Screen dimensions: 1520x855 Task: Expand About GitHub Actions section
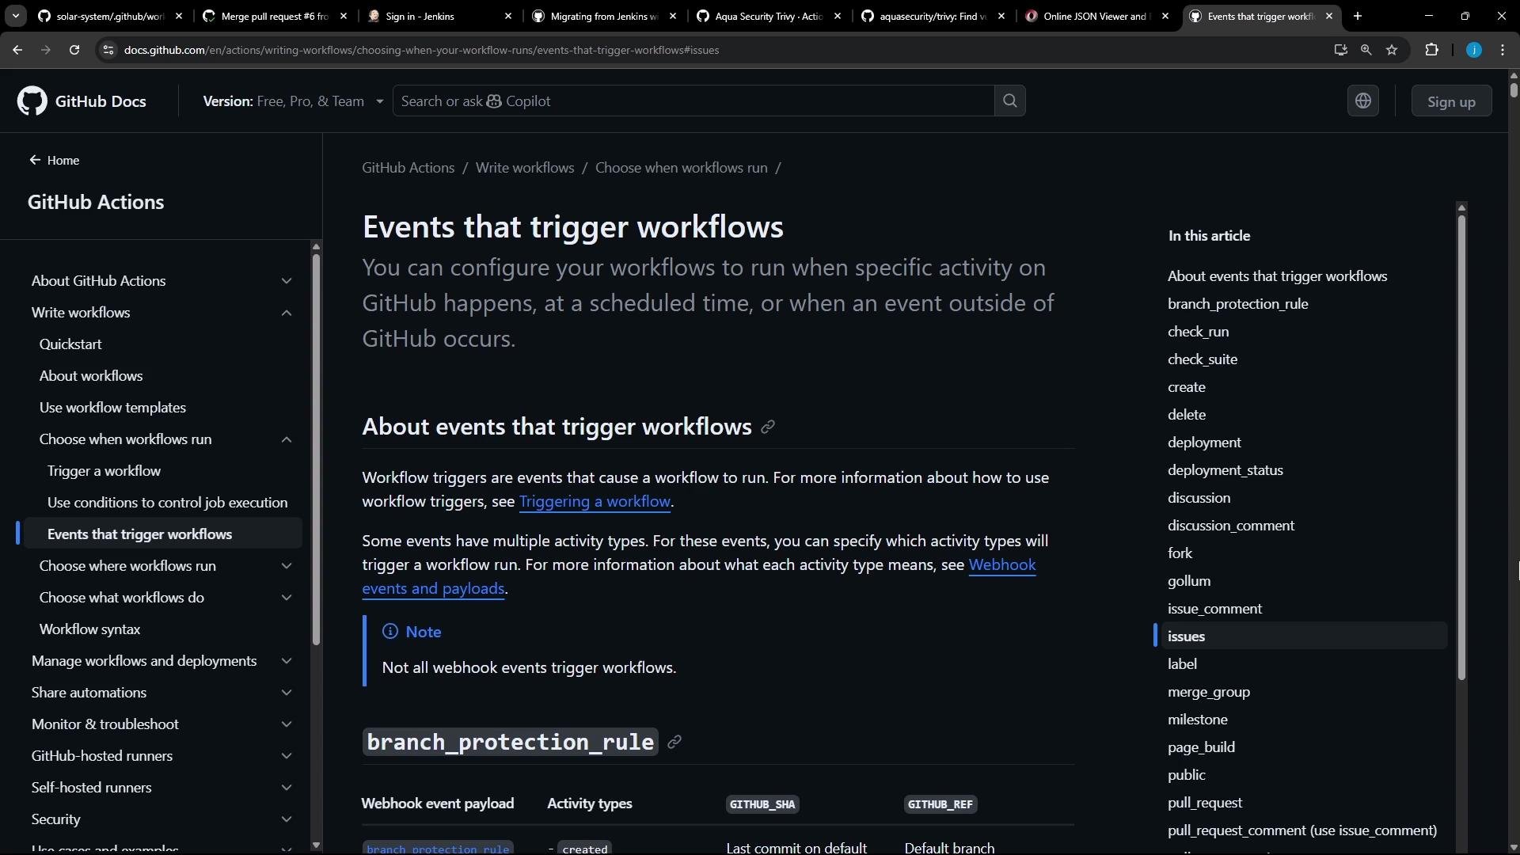point(287,281)
